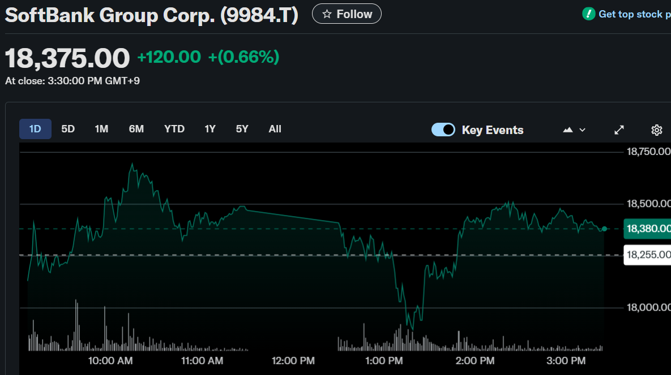Click the 18,750.00 price axis label
This screenshot has width=671, height=375.
pyautogui.click(x=649, y=152)
